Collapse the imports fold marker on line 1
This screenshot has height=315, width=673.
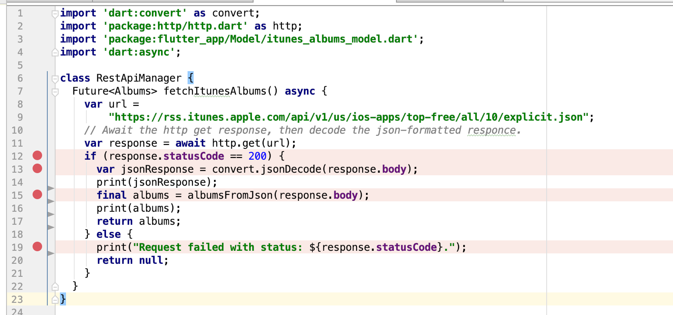coord(55,13)
